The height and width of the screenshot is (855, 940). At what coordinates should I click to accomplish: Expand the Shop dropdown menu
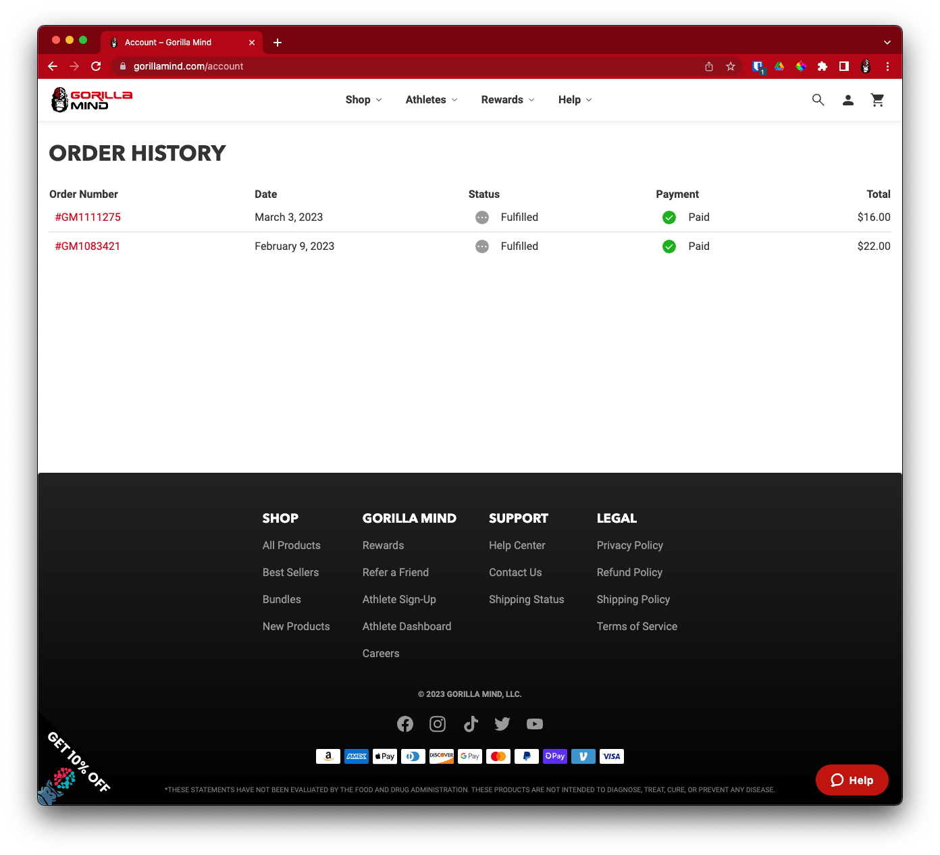coord(363,100)
